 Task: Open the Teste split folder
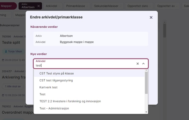coord(11,42)
